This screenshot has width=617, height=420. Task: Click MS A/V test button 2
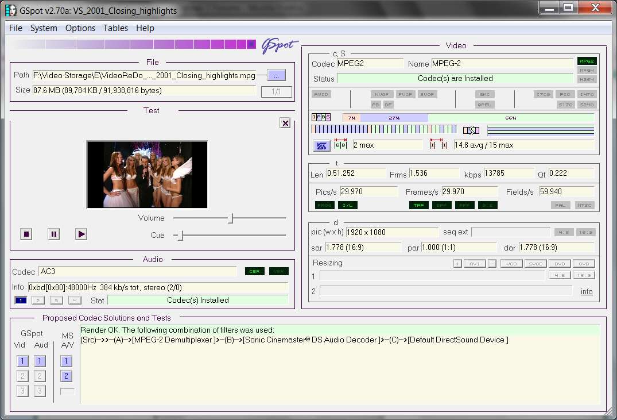pos(66,376)
